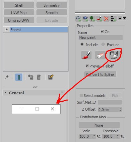Click the Z Offset value field
The width and height of the screenshot is (131, 142).
108,110
